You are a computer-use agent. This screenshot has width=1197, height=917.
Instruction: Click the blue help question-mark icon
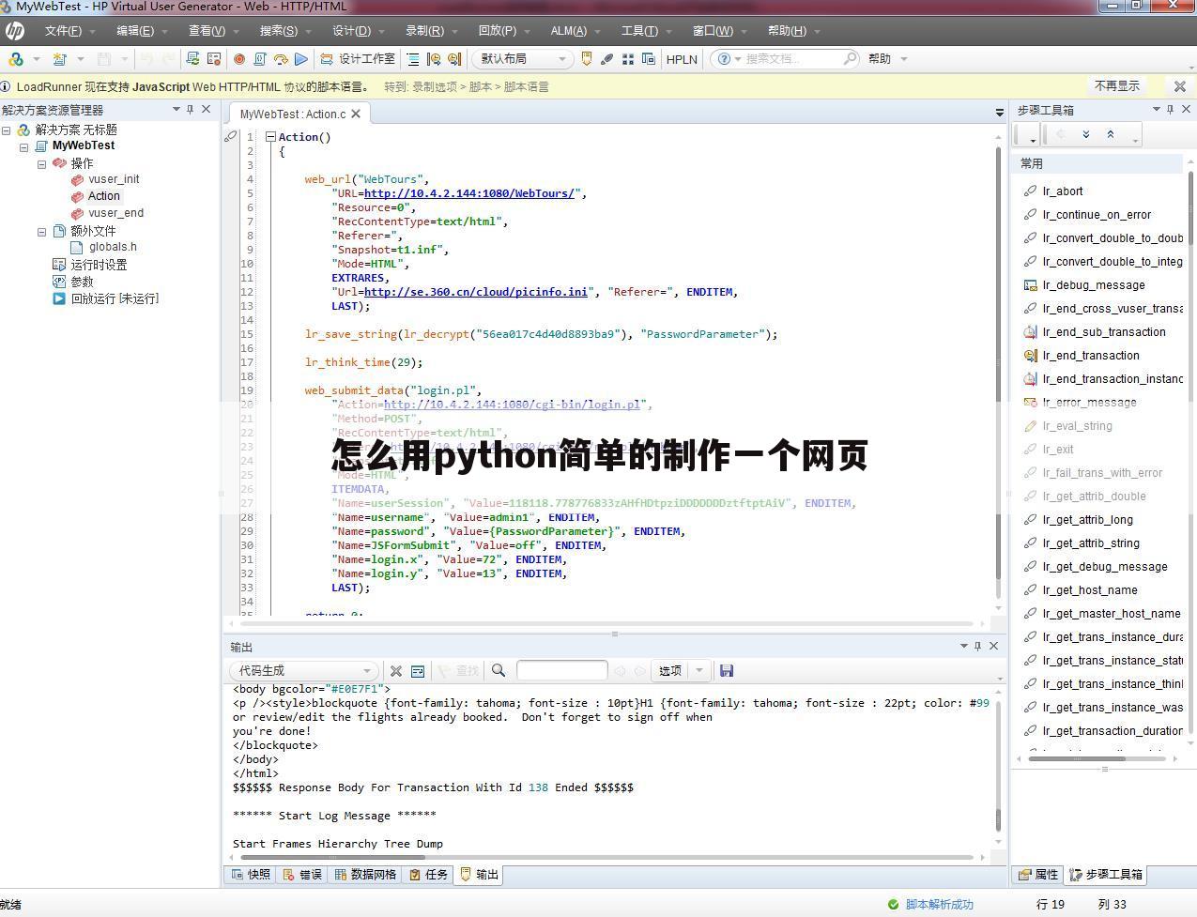[x=724, y=59]
